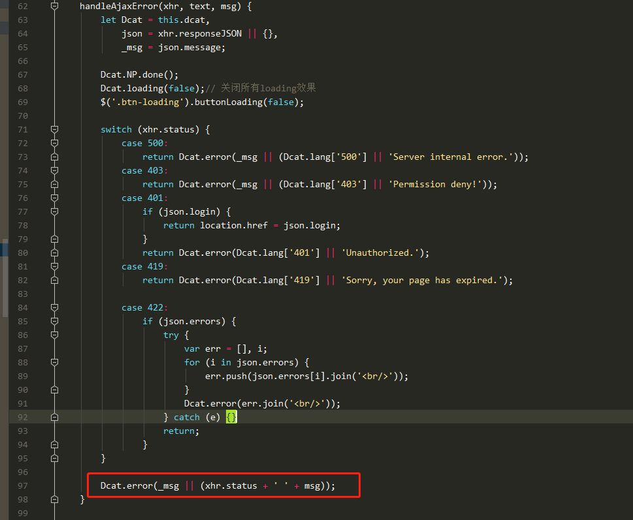Click line number 92 in gutter
This screenshot has height=520, width=633.
pyautogui.click(x=23, y=418)
